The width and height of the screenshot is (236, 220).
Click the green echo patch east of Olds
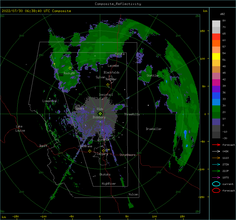click(x=120, y=107)
